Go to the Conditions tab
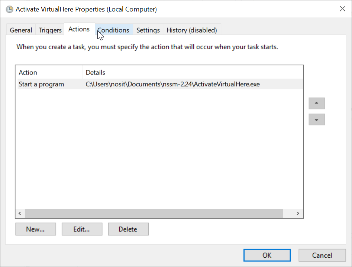This screenshot has height=267, width=352. (113, 30)
